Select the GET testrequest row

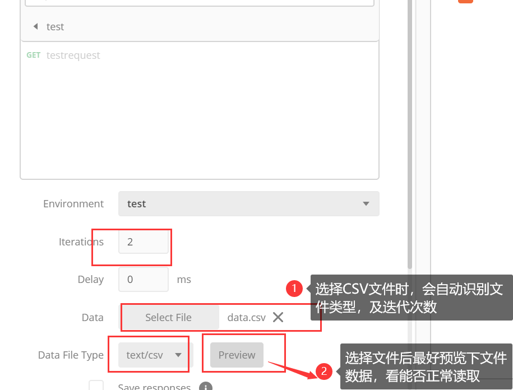pyautogui.click(x=200, y=55)
